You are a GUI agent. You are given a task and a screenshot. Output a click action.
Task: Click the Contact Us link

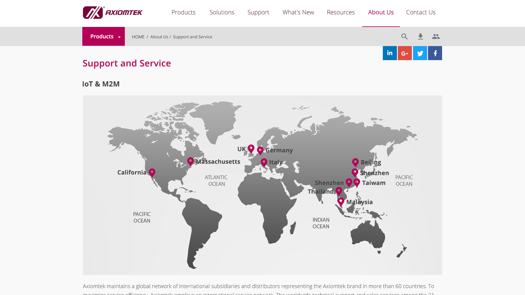pos(421,12)
